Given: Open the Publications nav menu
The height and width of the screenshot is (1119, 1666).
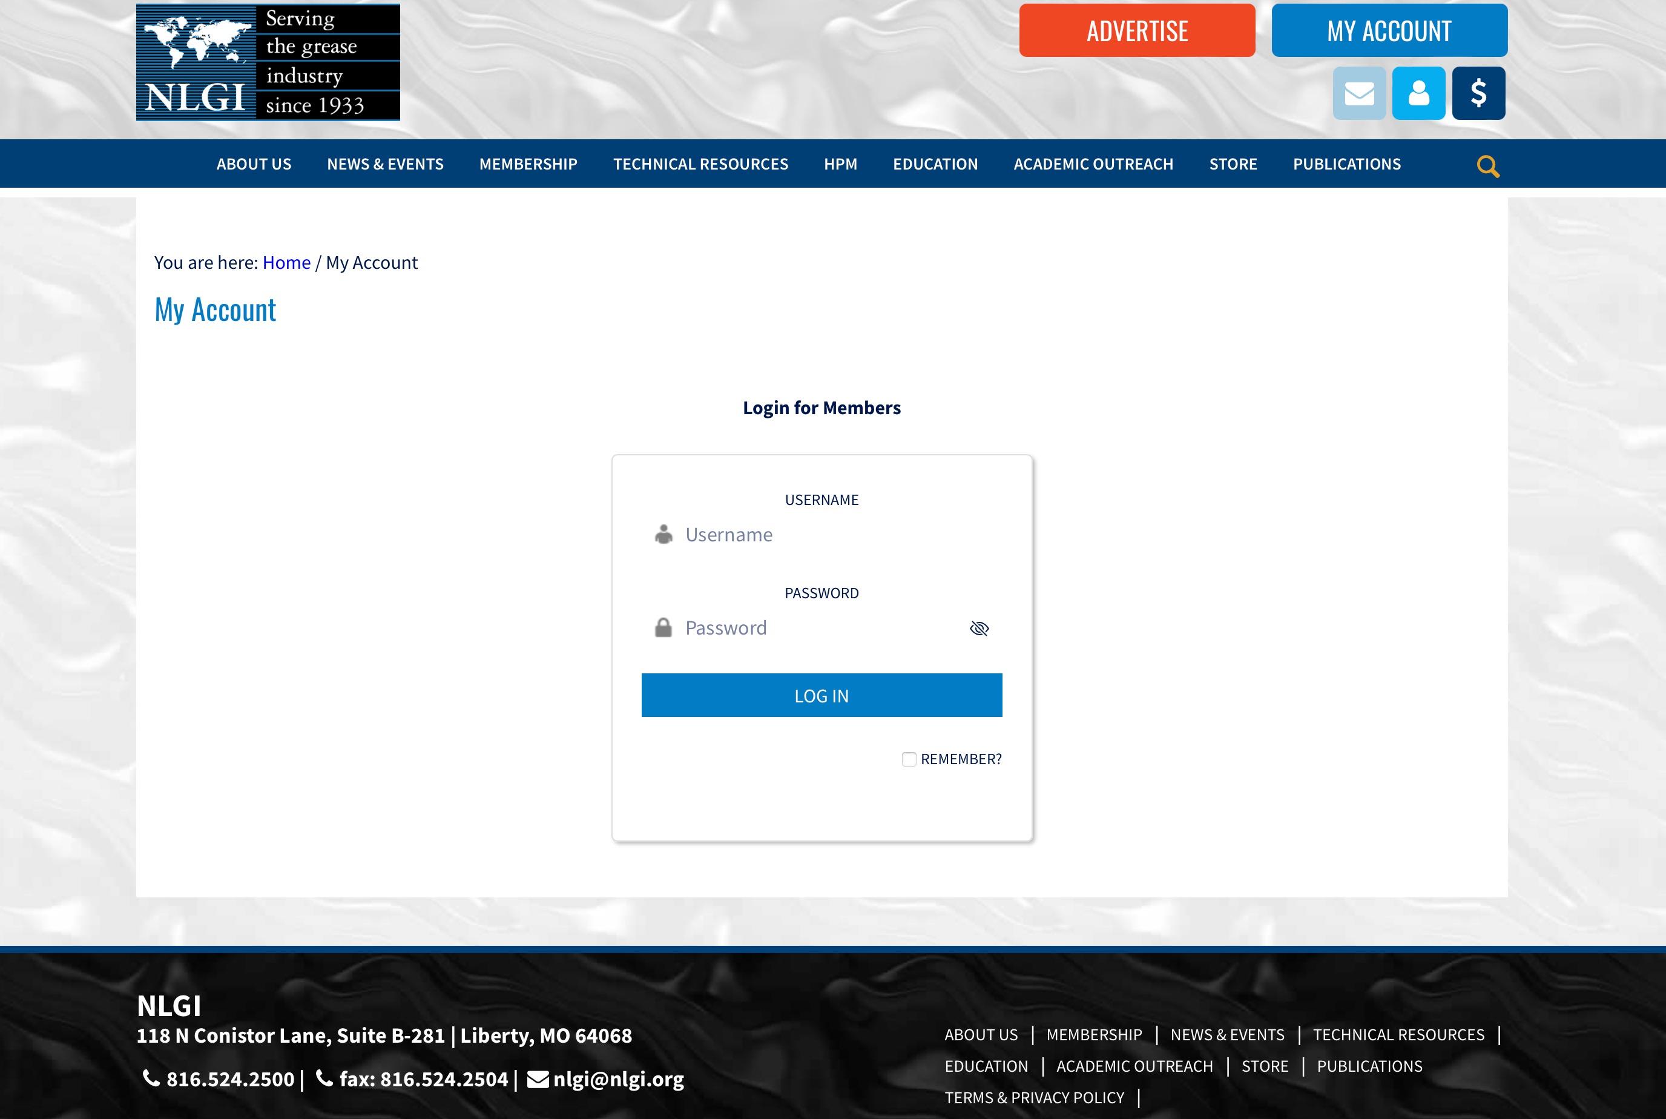Looking at the screenshot, I should tap(1346, 164).
